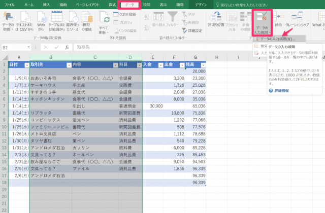The height and width of the screenshot is (213, 325).
Task: Click the データの取得 icon
Action: pos(8,17)
